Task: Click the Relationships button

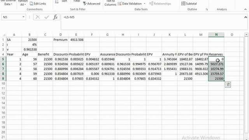Action: click(x=160, y=3)
